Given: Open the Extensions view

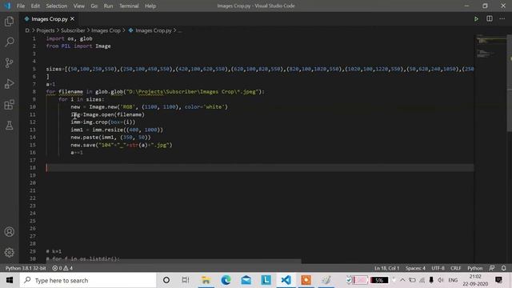Looking at the screenshot, I should click(9, 105).
